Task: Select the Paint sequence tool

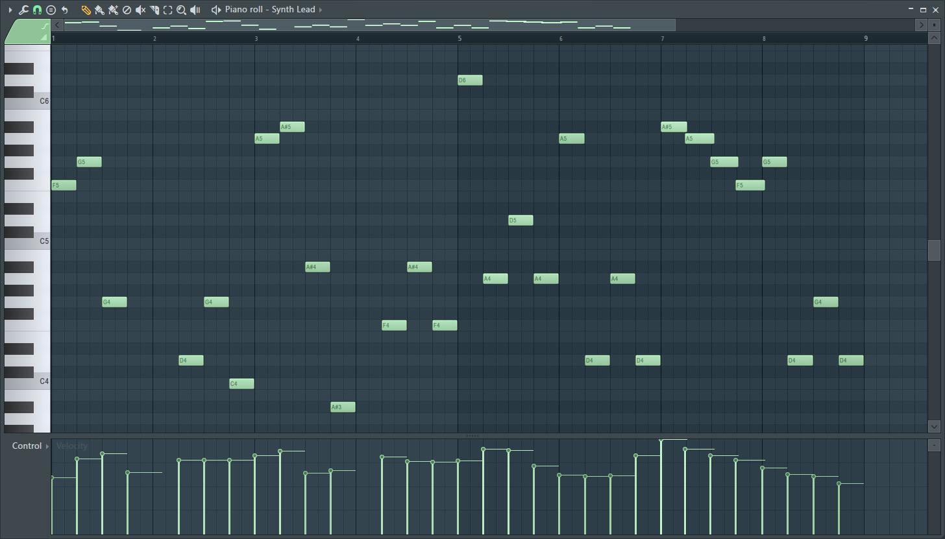Action: [x=114, y=9]
